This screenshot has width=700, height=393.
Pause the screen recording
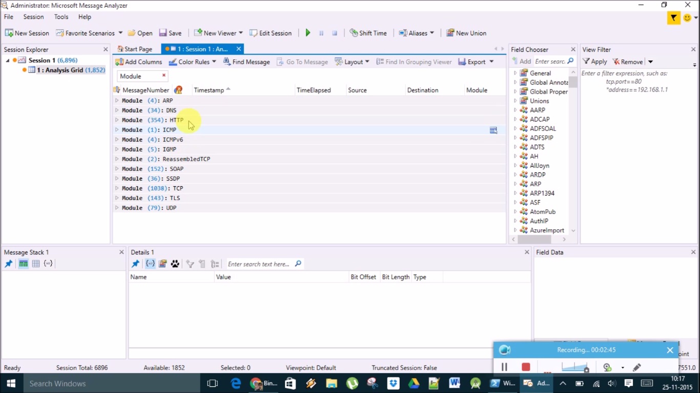pyautogui.click(x=504, y=367)
